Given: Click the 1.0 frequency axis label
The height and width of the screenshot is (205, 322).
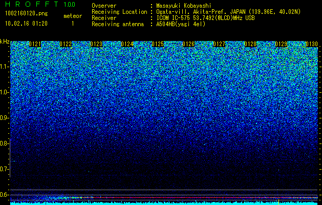Looking at the screenshot, I should pos(4,92).
